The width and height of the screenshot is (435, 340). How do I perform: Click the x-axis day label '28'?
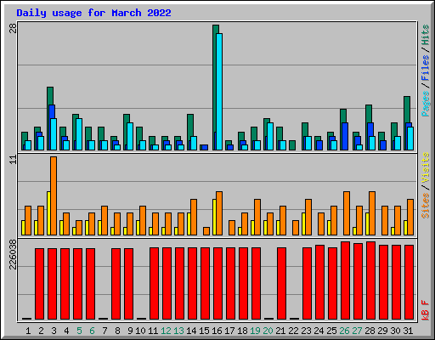[x=370, y=331]
